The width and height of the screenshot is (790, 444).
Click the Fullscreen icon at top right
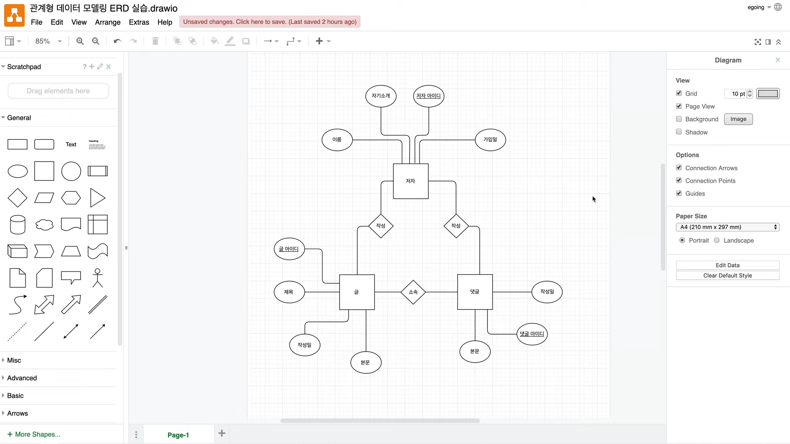click(x=757, y=42)
